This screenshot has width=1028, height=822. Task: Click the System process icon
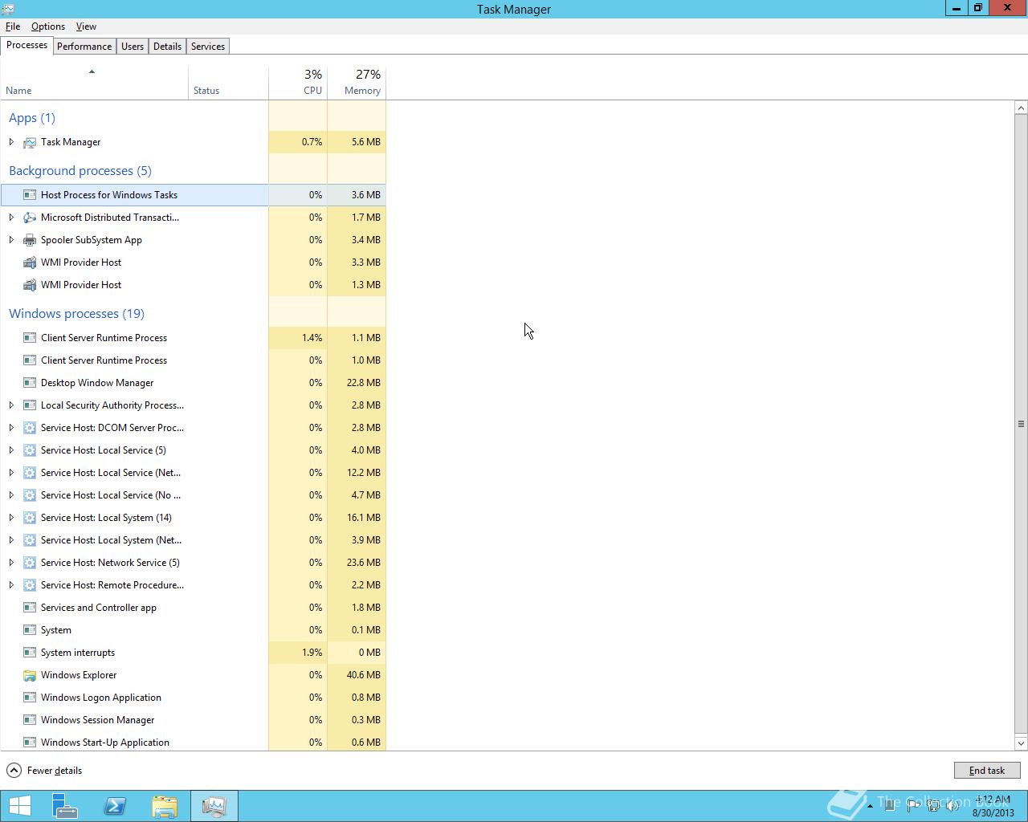(x=30, y=630)
